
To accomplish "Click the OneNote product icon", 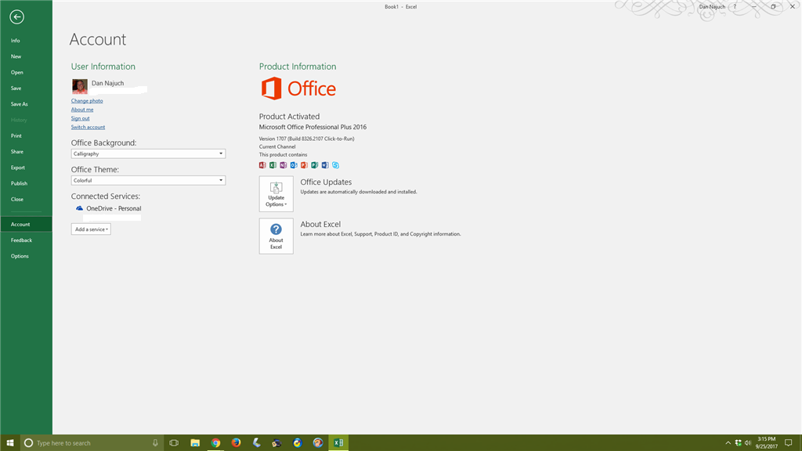I will tap(284, 165).
